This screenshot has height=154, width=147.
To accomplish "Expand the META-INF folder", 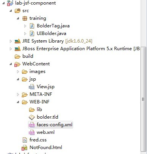I will tap(18, 94).
